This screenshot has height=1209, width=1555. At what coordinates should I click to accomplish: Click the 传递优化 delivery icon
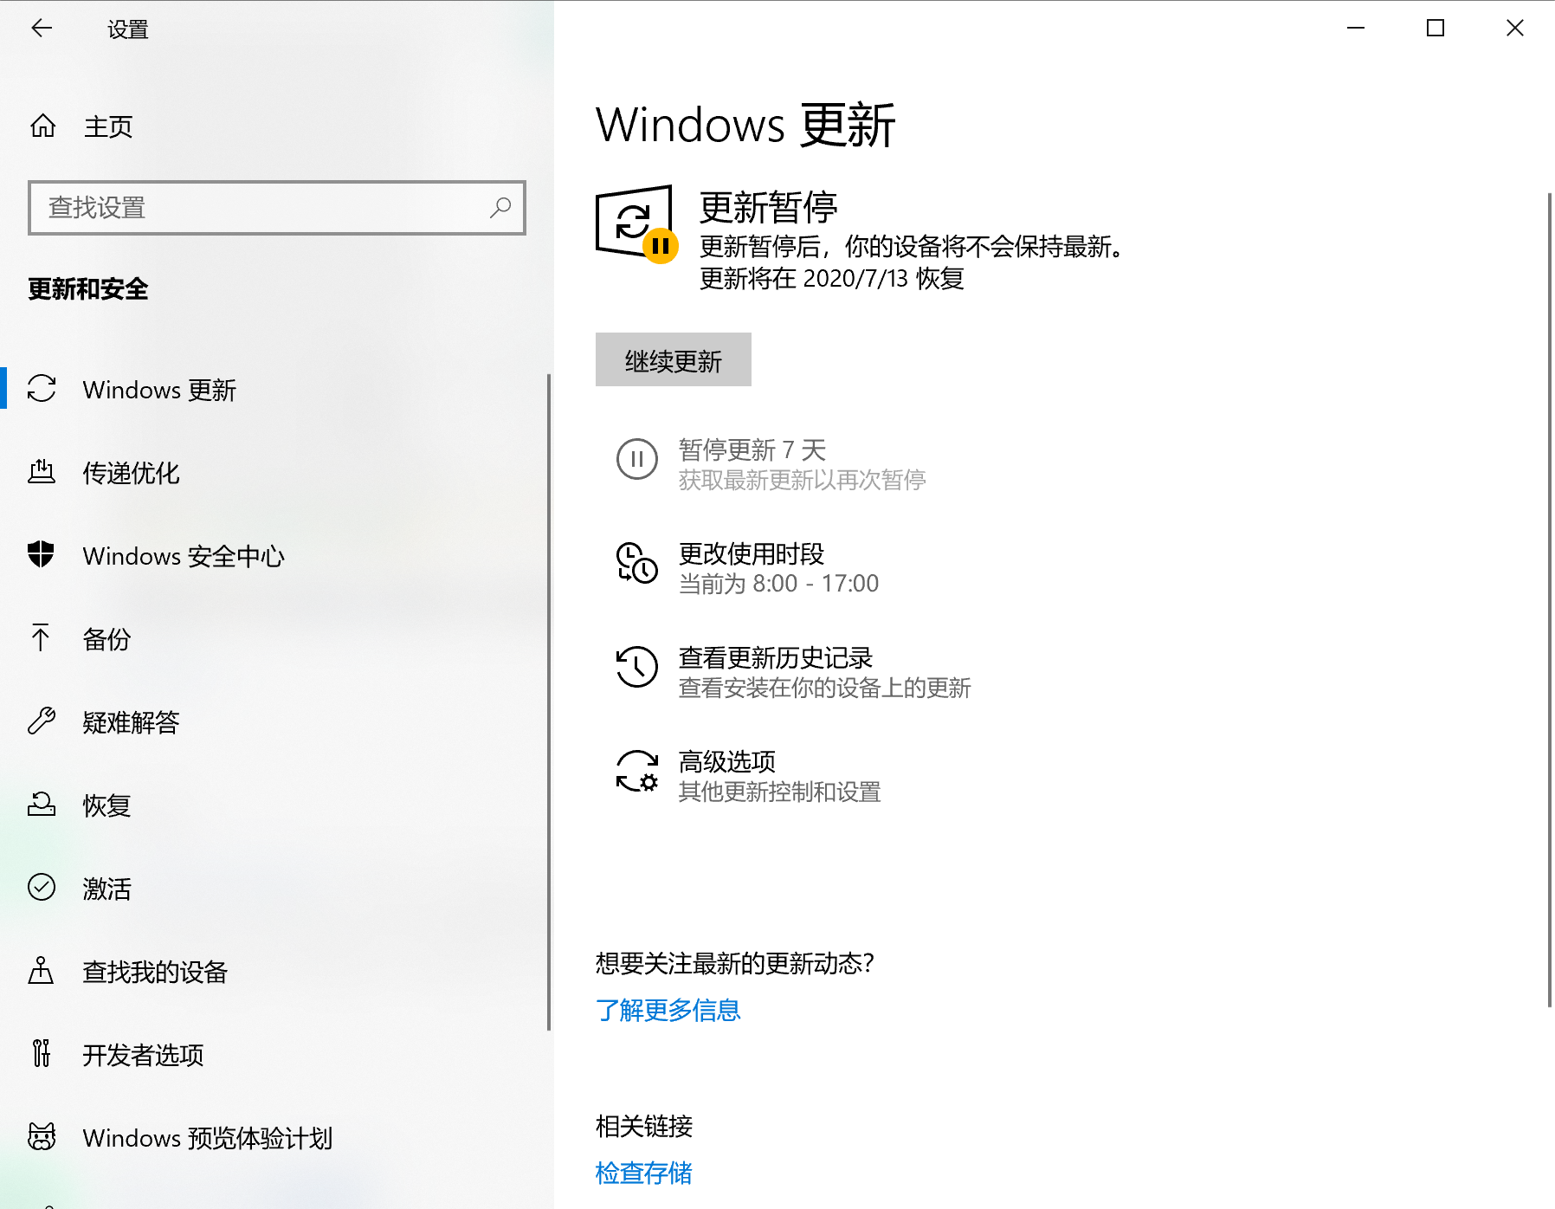pos(42,472)
